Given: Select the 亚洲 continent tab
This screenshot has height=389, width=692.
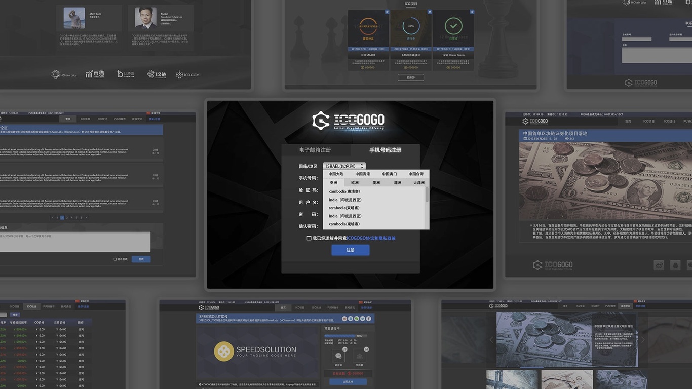Looking at the screenshot, I should coord(333,182).
